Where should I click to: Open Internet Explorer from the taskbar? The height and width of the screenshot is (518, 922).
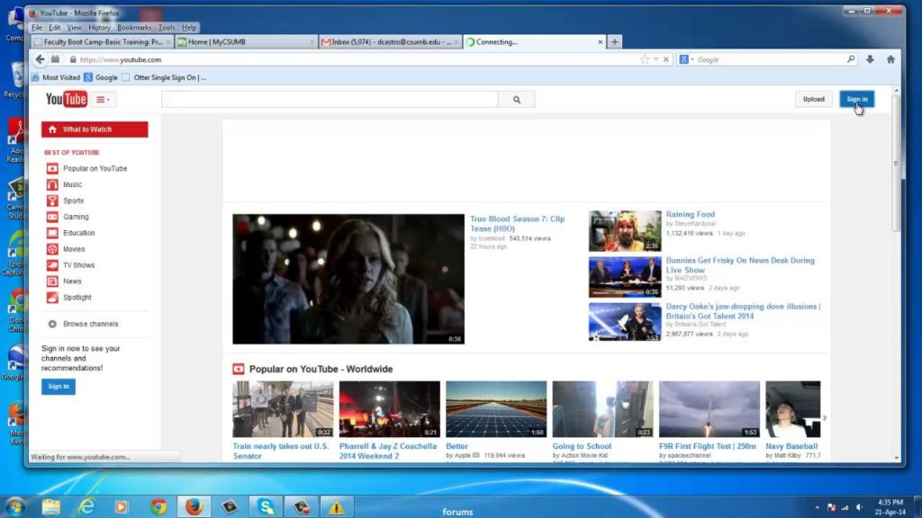click(x=86, y=506)
